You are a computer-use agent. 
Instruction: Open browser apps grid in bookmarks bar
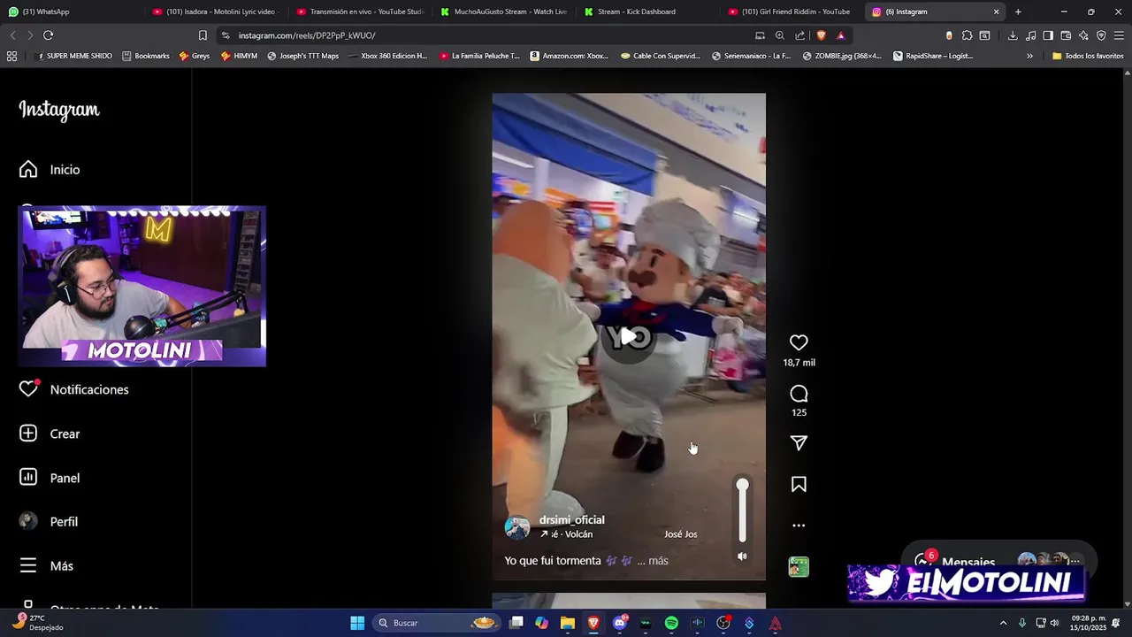point(11,56)
